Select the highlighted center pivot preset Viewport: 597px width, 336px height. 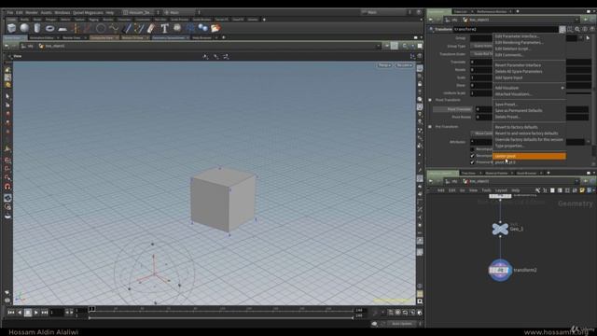click(x=529, y=156)
